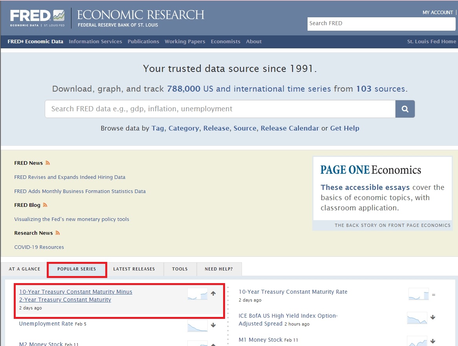
Task: Click the FRED Blog heading
Action: coord(27,205)
